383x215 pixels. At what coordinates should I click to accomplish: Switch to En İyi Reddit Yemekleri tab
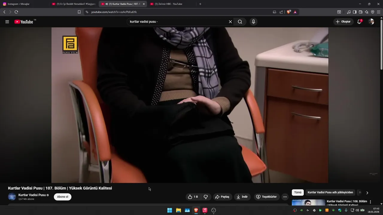click(74, 4)
